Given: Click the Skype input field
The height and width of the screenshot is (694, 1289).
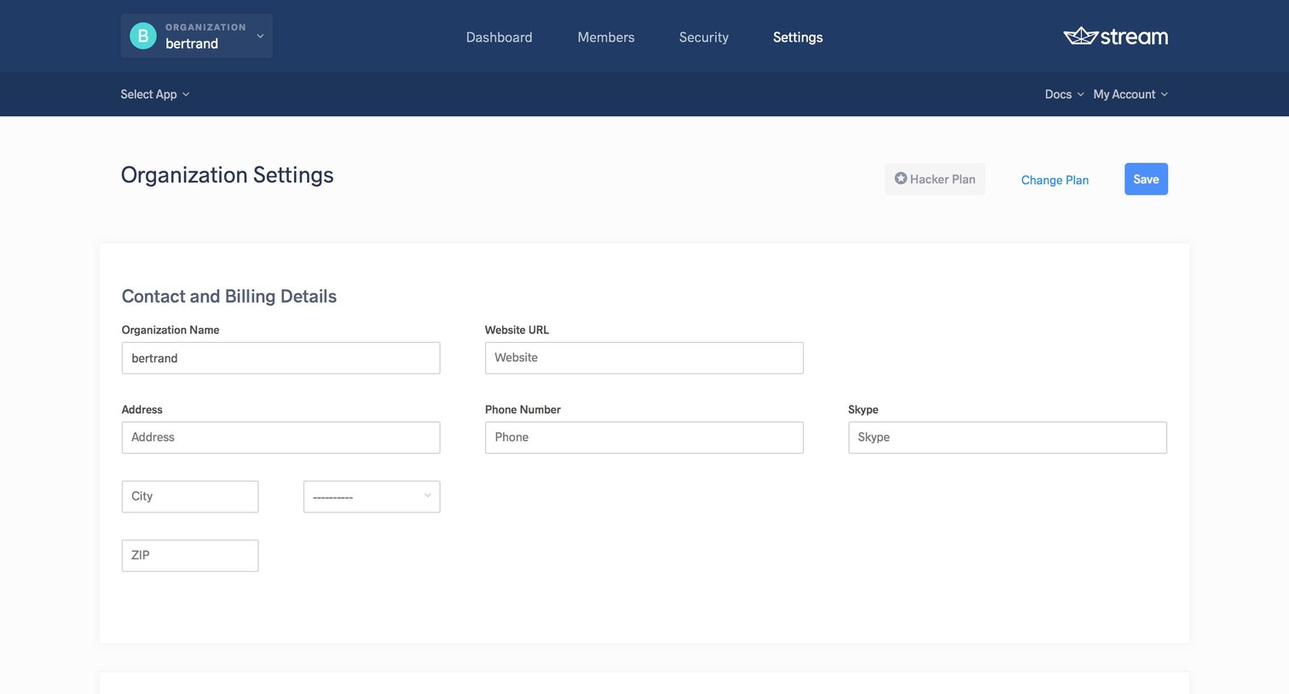Looking at the screenshot, I should tap(1008, 437).
